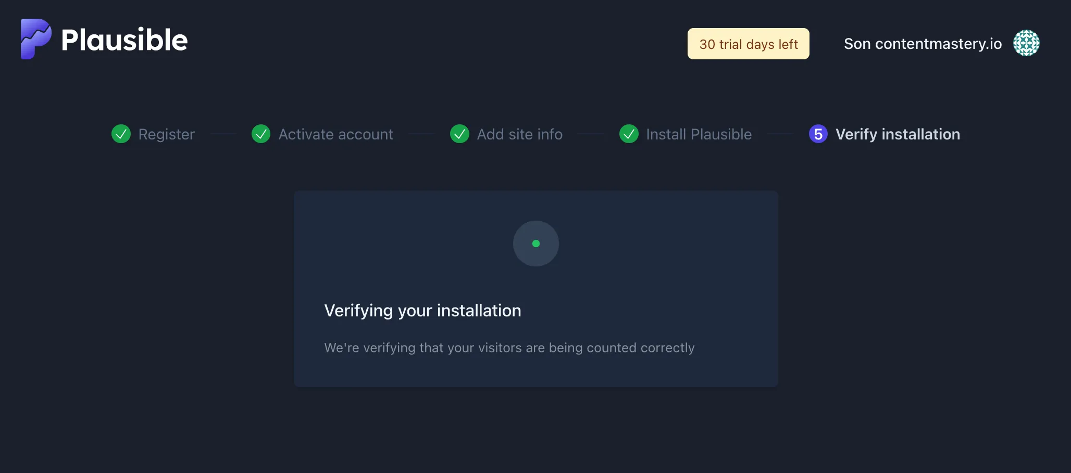Click the green checkmark for Activate account
Image resolution: width=1071 pixels, height=473 pixels.
click(x=261, y=134)
